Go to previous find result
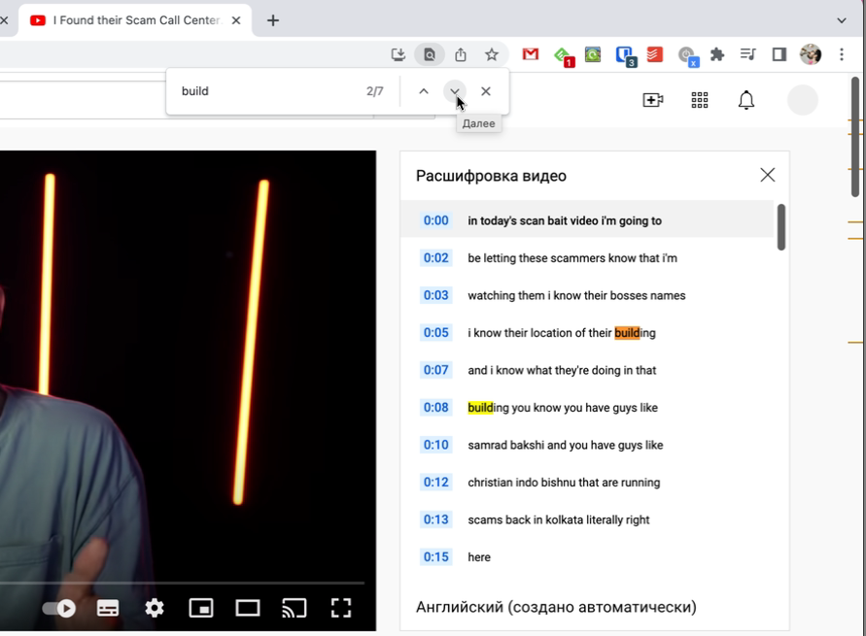This screenshot has width=866, height=636. [424, 91]
